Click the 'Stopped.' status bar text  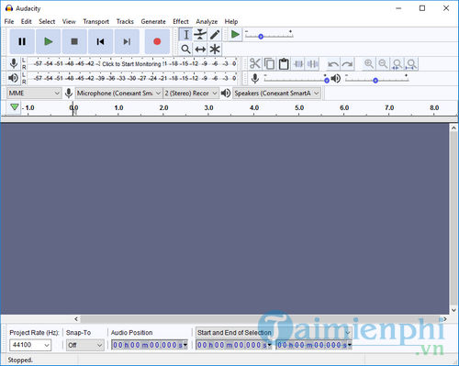(x=20, y=360)
